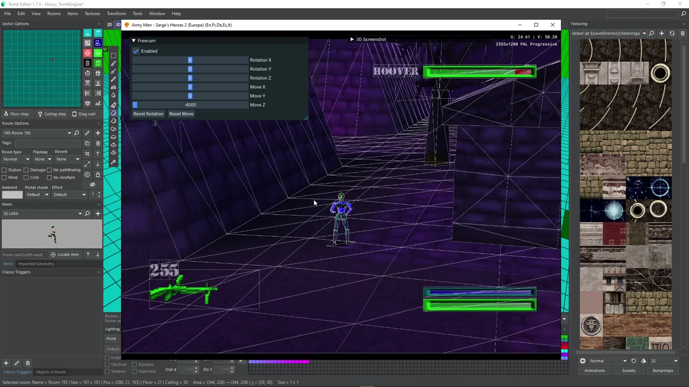
Task: Search rooms with magnifier icon
Action: click(x=77, y=133)
